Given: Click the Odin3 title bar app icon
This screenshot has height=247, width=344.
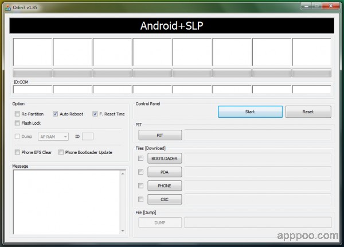Looking at the screenshot, I should [8, 7].
